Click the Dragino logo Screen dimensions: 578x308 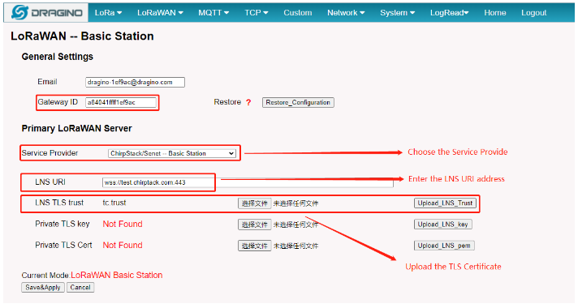pyautogui.click(x=46, y=13)
